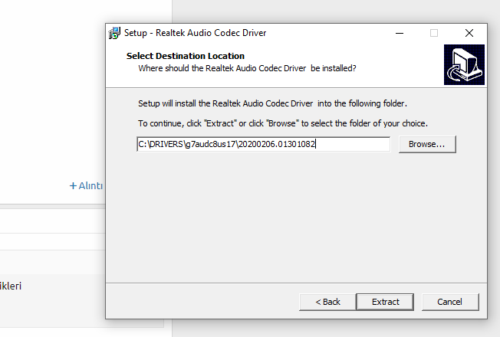Viewport: 500px width, 337px height.
Task: Open the Browse... folder picker
Action: click(x=427, y=144)
